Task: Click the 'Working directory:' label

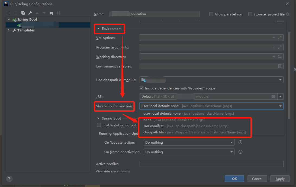Action: 111,57
